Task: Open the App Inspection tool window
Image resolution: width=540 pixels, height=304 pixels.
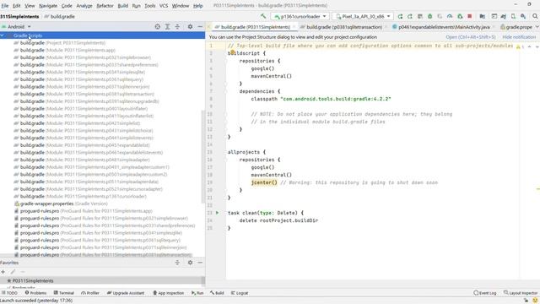Action: (x=169, y=293)
